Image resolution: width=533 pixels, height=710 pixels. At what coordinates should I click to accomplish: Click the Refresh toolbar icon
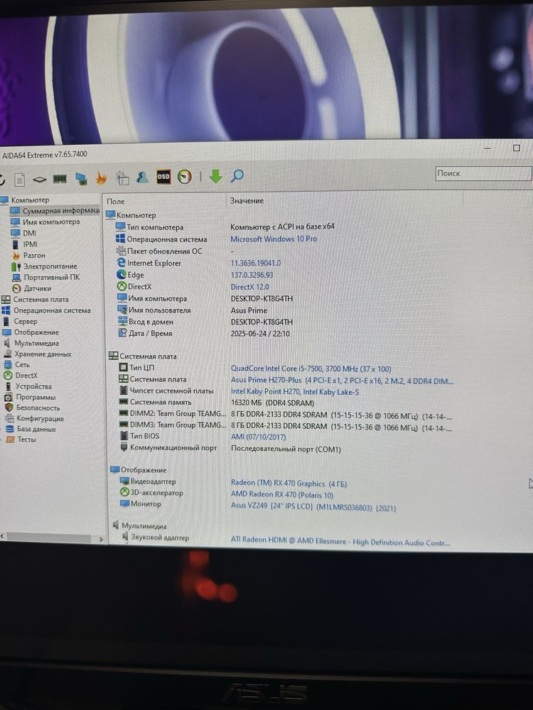click(1, 180)
